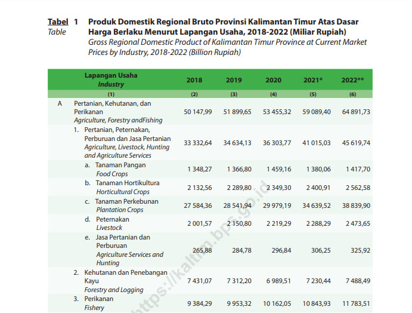
Task: Select the value 2 001,57
Action: coord(200,223)
